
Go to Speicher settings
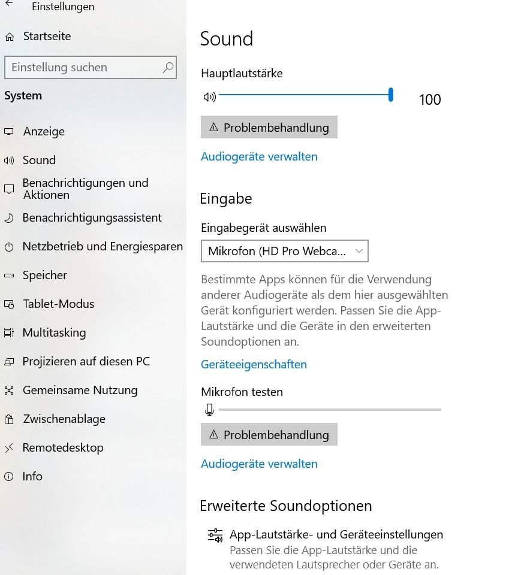coord(45,276)
